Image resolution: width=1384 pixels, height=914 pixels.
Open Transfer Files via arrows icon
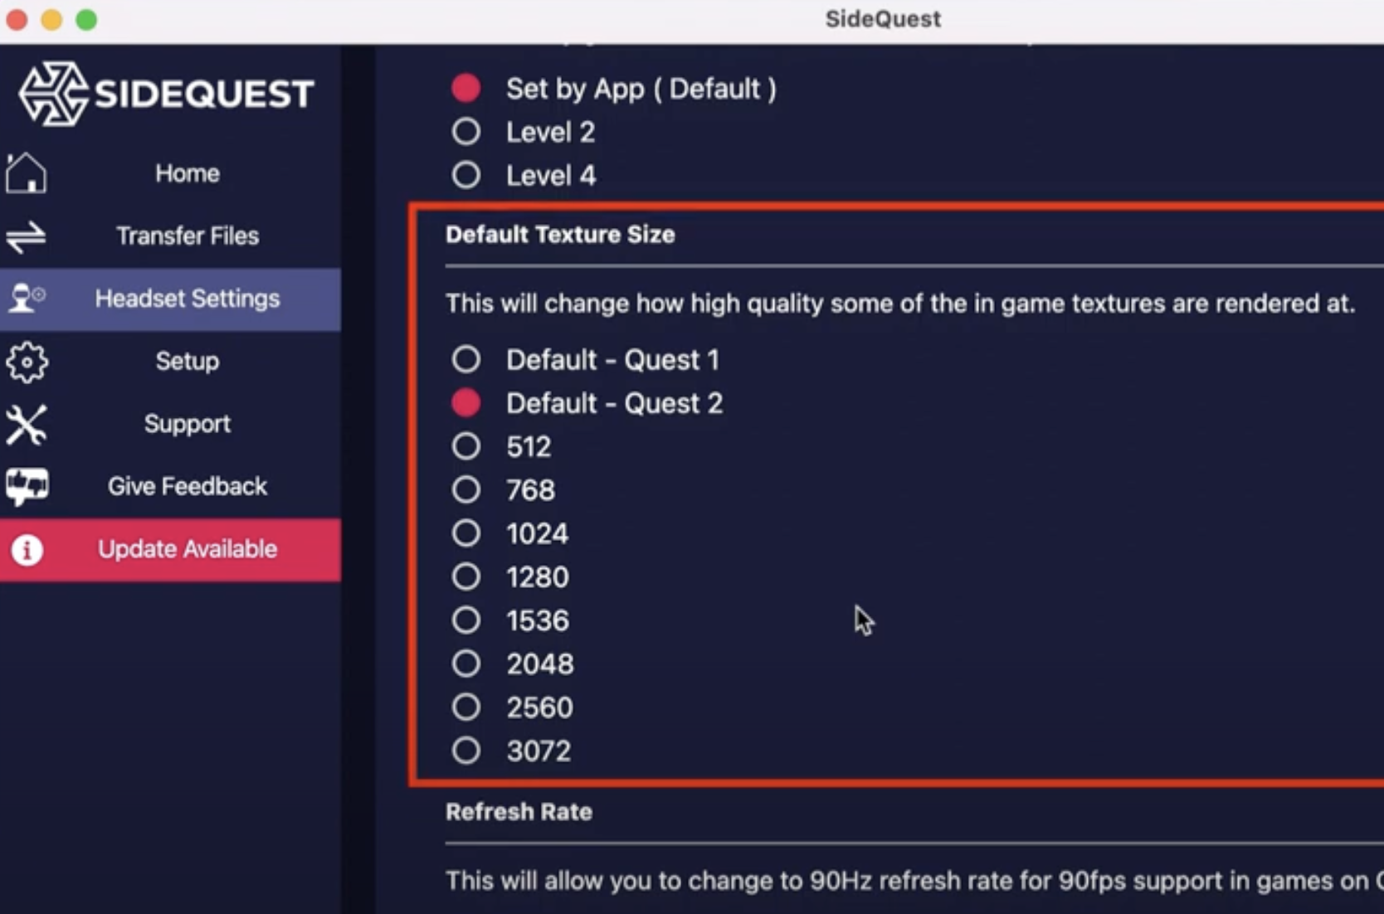point(27,236)
